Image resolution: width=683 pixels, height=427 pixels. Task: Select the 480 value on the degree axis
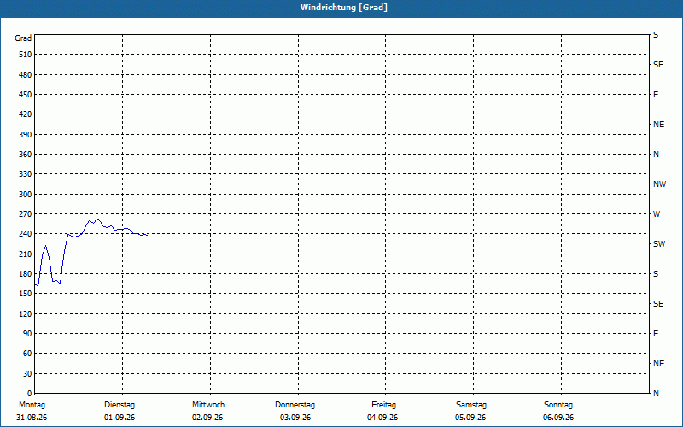pos(26,75)
